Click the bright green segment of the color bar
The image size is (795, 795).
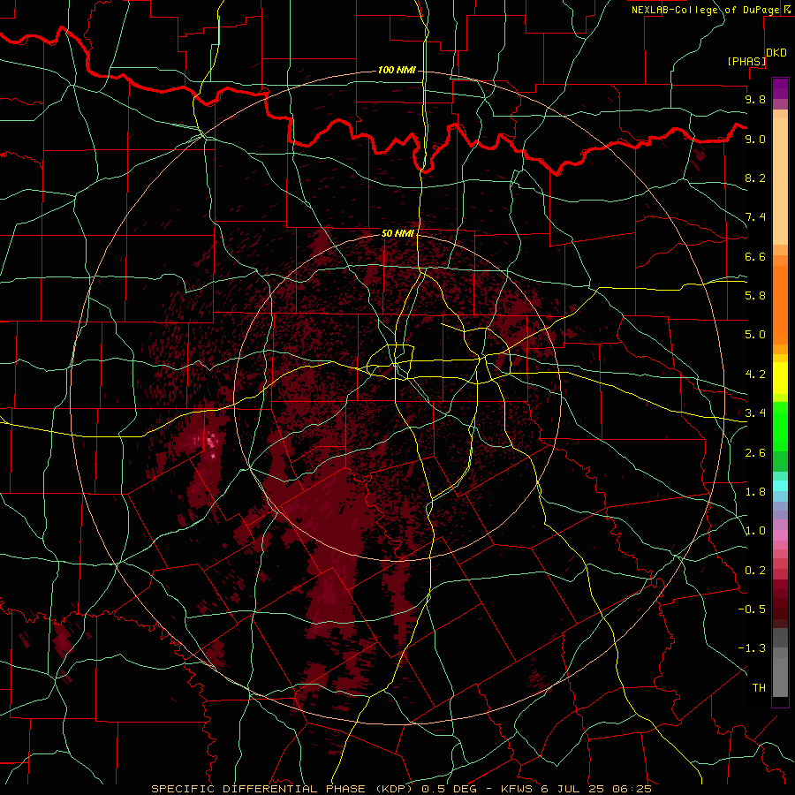[x=780, y=427]
